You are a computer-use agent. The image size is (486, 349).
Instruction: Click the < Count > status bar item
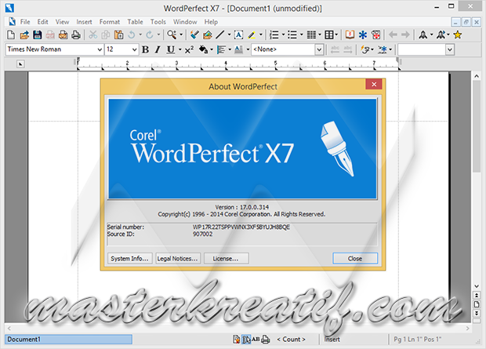point(291,340)
